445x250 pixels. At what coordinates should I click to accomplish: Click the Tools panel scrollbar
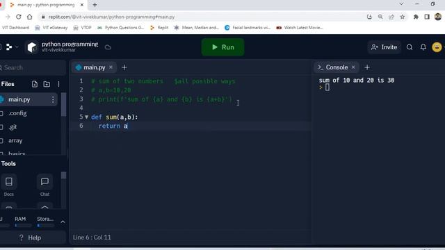(x=63, y=175)
